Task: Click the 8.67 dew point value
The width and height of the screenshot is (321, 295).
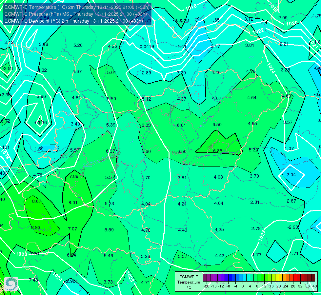Action: (x=37, y=202)
